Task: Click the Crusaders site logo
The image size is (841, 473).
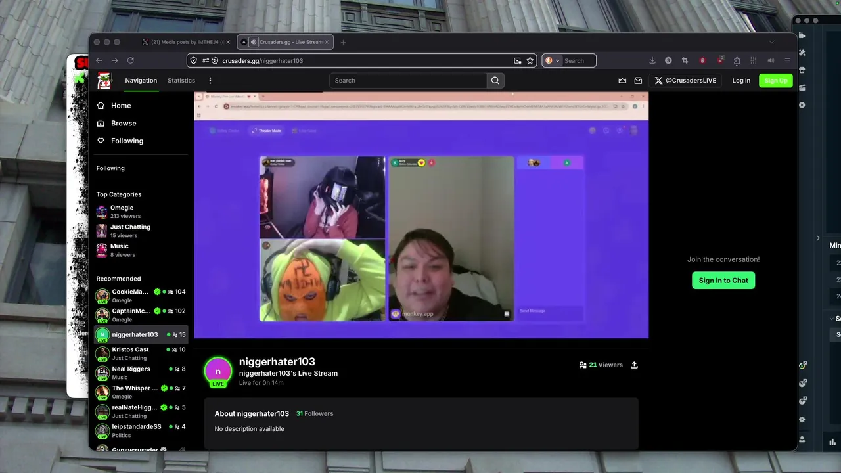Action: 104,81
